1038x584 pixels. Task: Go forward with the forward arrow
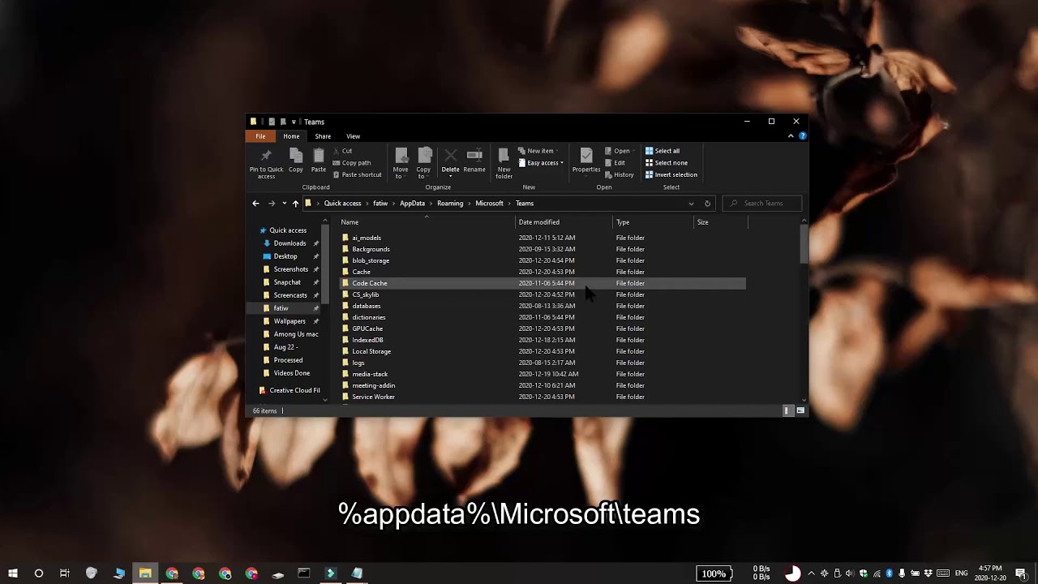coord(272,204)
